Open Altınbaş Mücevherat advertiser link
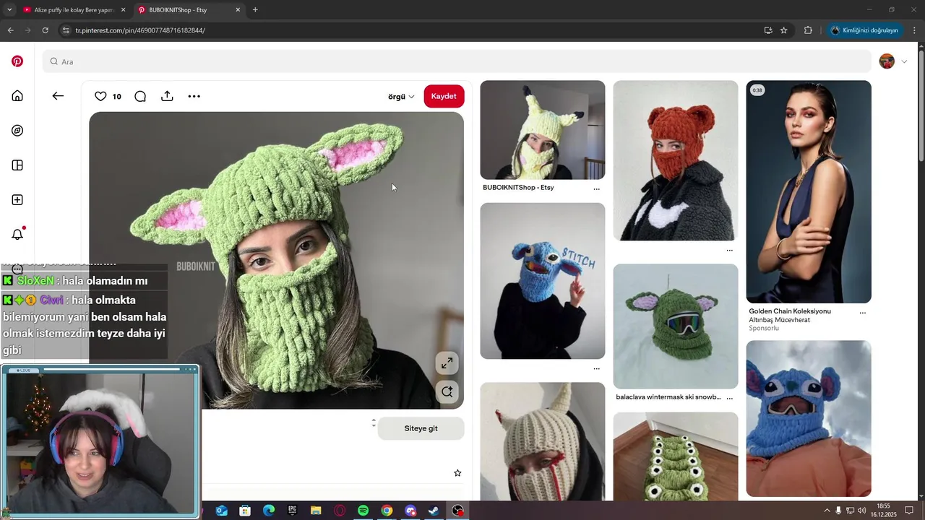The height and width of the screenshot is (520, 925). [779, 320]
